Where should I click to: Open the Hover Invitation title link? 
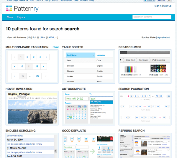coord(19,89)
